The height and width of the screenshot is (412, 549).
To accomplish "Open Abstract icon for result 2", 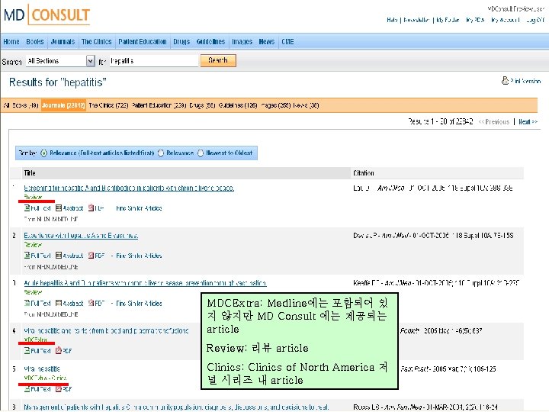I will (x=59, y=255).
